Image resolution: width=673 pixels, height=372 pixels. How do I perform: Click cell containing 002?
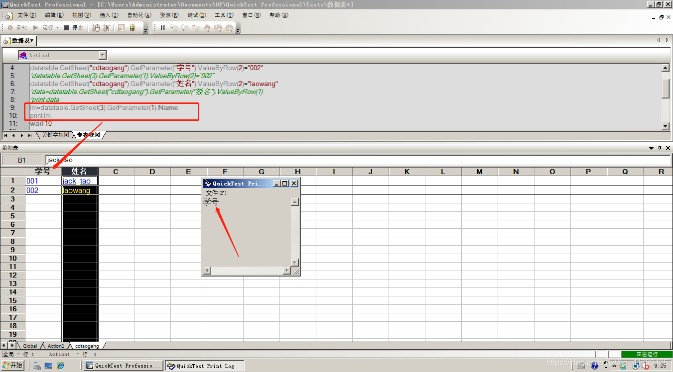tap(43, 190)
